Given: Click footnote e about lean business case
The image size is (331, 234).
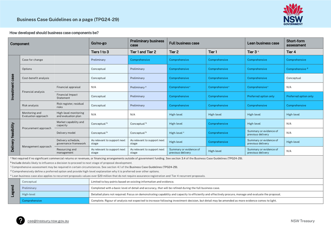Looking at the screenshot, I should pyautogui.click(x=108, y=176).
